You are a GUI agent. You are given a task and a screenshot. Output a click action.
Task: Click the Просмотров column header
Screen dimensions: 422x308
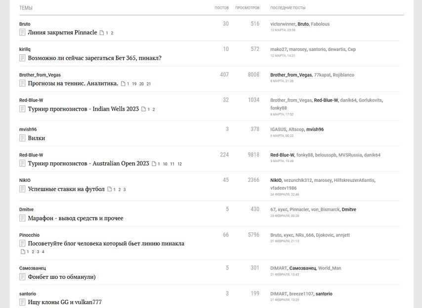pyautogui.click(x=247, y=8)
